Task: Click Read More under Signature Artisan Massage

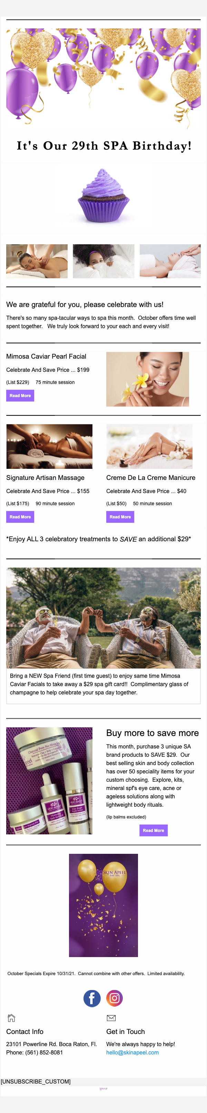Action: (20, 517)
